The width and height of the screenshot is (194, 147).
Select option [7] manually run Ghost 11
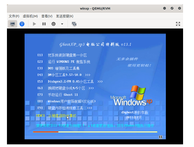click(x=58, y=95)
